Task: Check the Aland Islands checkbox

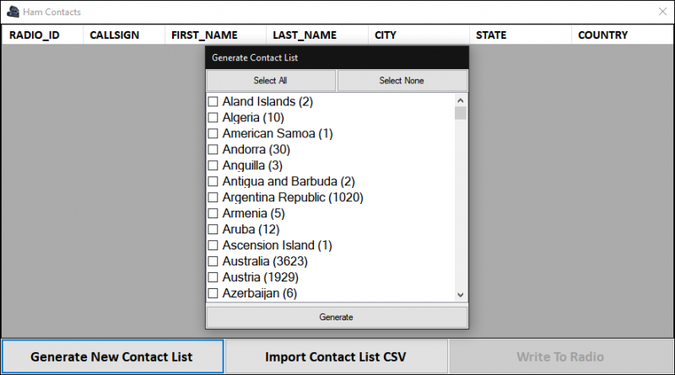Action: (213, 102)
